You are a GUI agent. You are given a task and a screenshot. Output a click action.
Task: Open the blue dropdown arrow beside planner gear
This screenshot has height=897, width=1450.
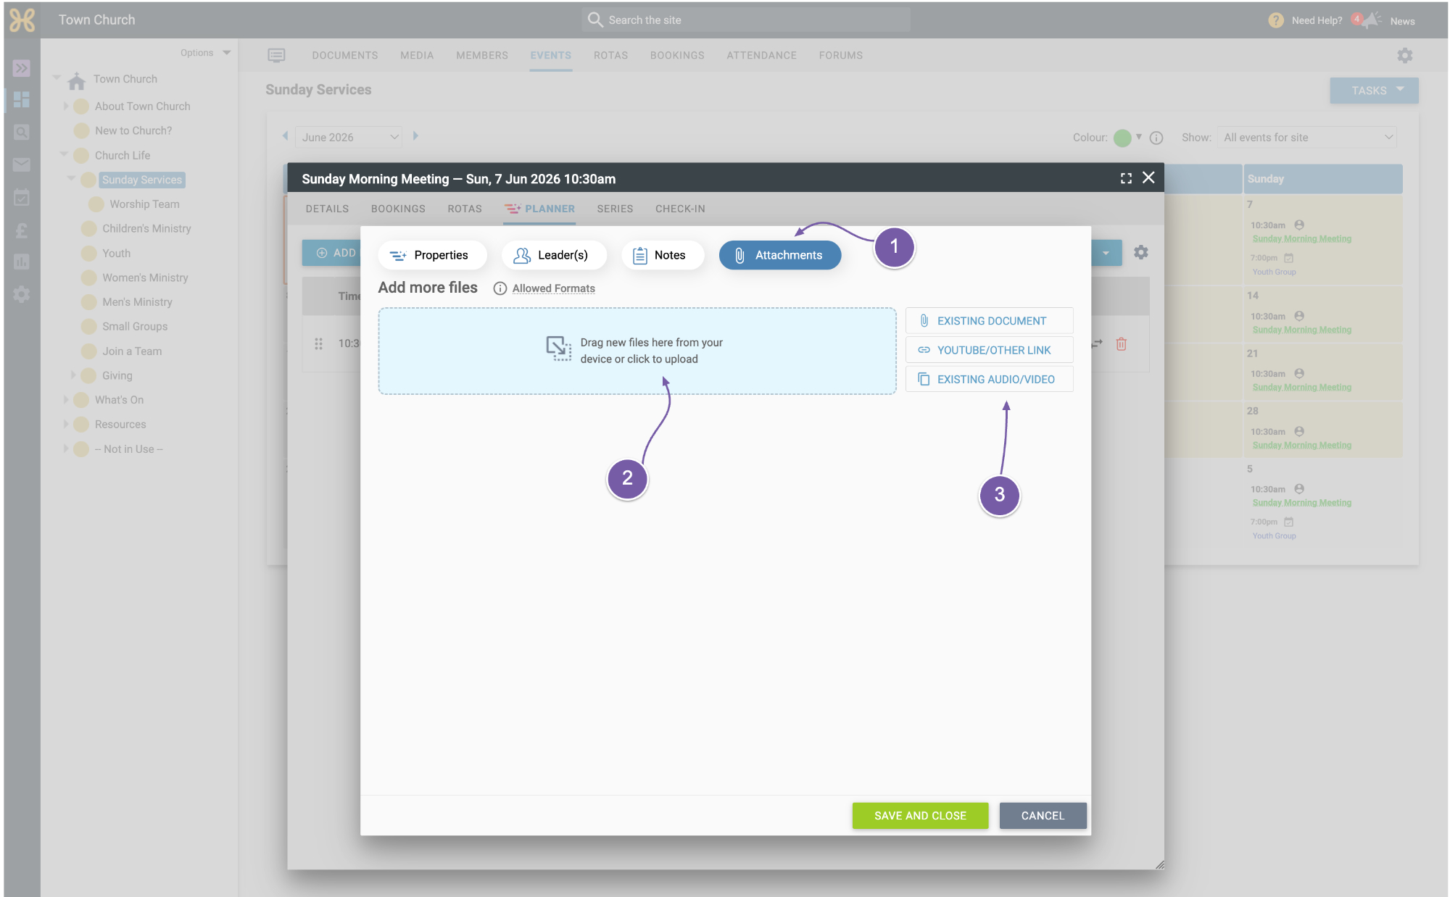click(1106, 253)
